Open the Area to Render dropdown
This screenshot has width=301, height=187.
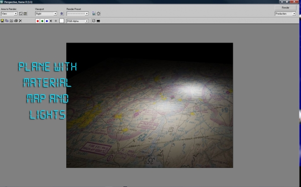pyautogui.click(x=9, y=14)
